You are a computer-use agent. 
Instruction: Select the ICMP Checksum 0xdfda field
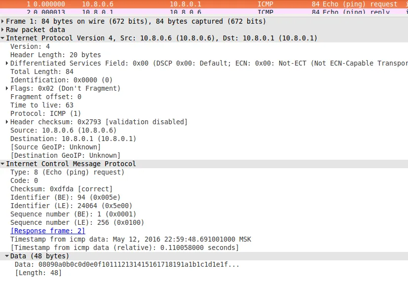[61, 189]
